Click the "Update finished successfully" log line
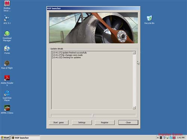Image resolution: width=187 pixels, height=140 pixels. point(70,53)
